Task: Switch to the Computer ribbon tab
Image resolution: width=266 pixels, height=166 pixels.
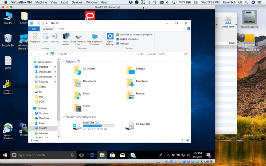Action: click(x=48, y=29)
